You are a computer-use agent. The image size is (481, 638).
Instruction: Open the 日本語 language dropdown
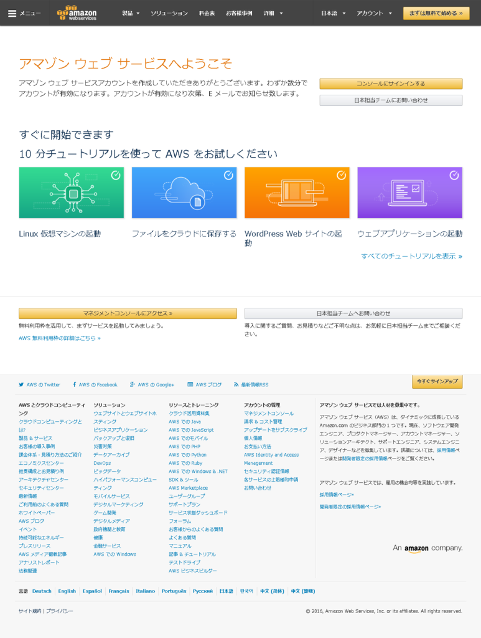tap(333, 13)
